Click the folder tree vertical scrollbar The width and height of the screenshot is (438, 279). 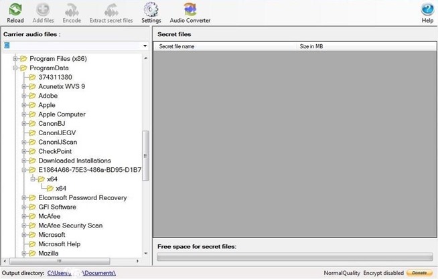coord(146,154)
